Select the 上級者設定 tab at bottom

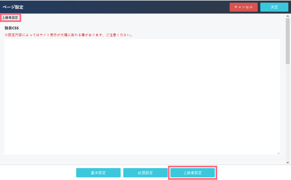192,173
